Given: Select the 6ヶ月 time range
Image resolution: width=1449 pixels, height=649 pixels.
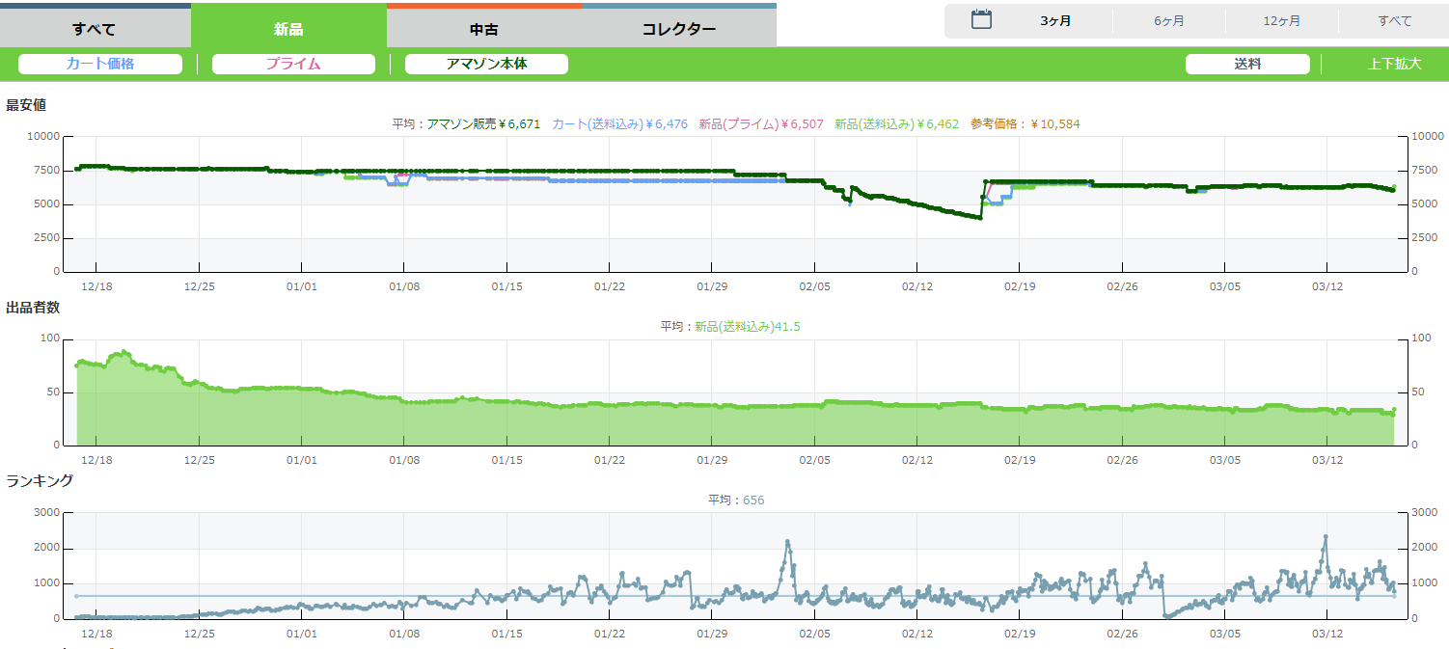Looking at the screenshot, I should pyautogui.click(x=1168, y=20).
